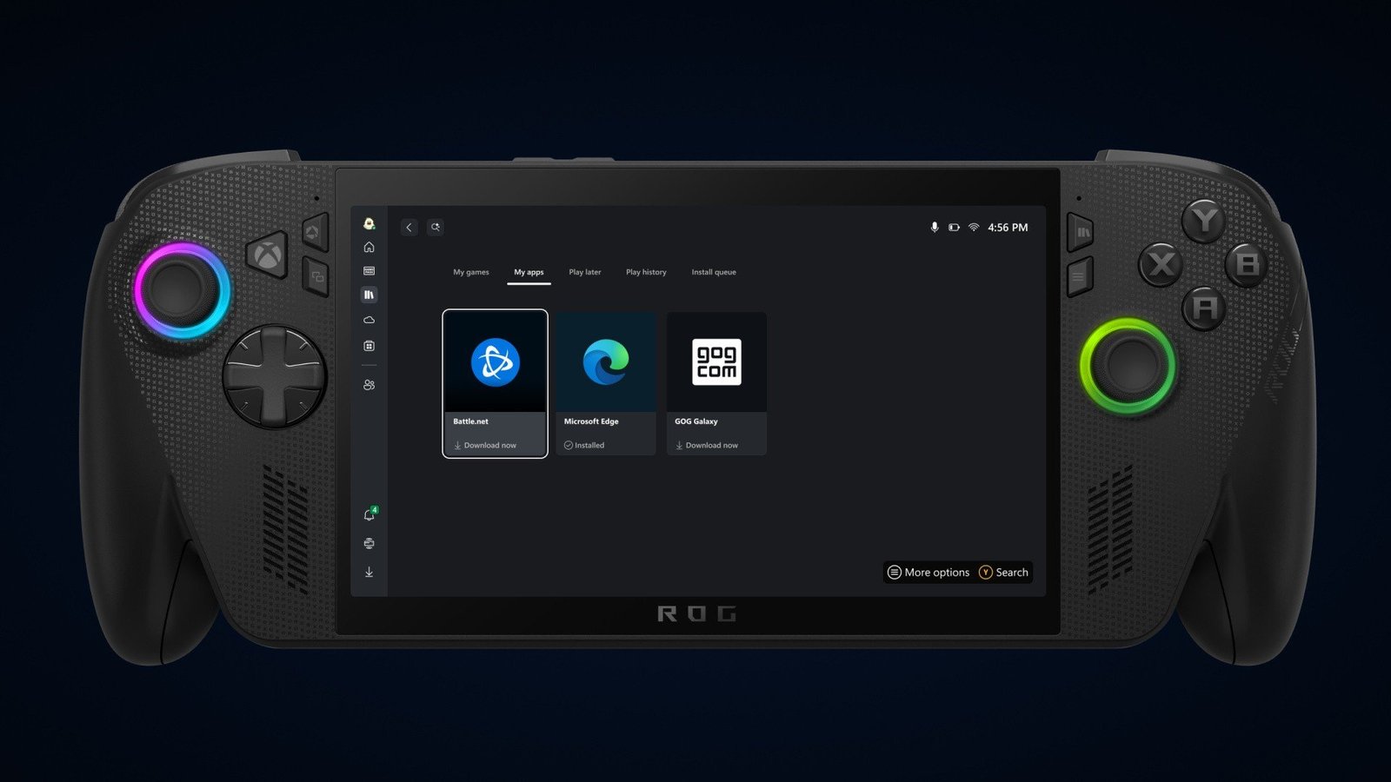This screenshot has width=1391, height=782.
Task: Open Cloud Gaming from the sidebar
Action: 369,319
